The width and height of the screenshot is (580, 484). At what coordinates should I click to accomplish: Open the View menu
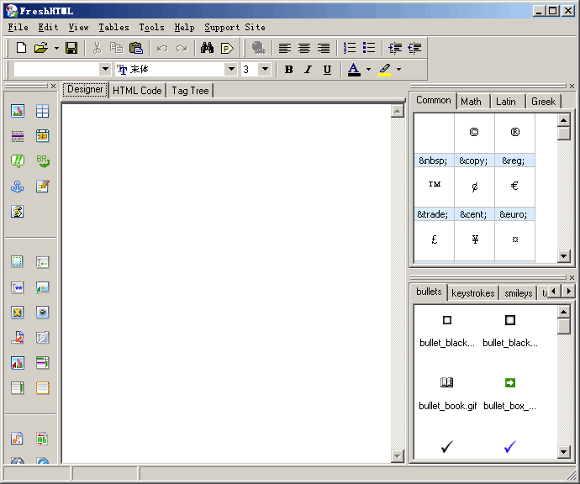pyautogui.click(x=79, y=28)
